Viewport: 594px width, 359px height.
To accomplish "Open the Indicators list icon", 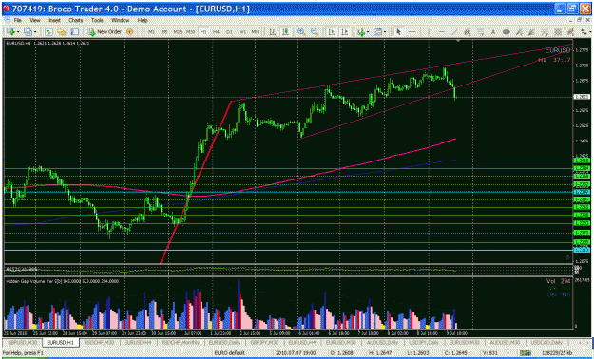I will 361,32.
